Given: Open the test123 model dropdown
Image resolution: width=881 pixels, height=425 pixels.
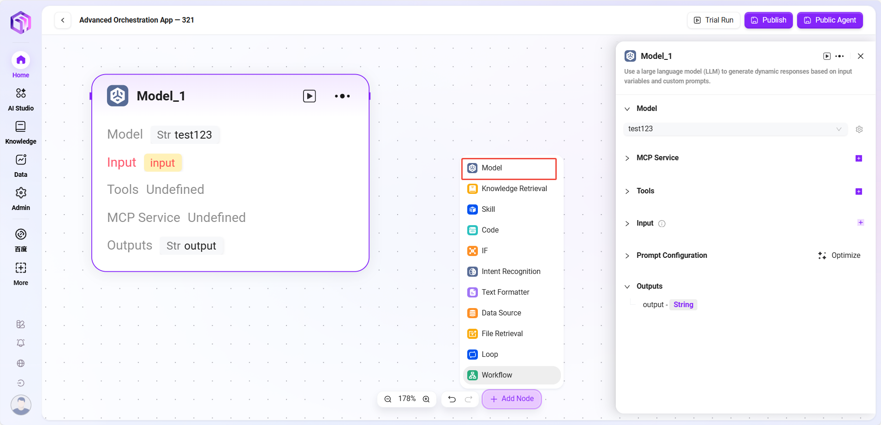Looking at the screenshot, I should click(735, 129).
